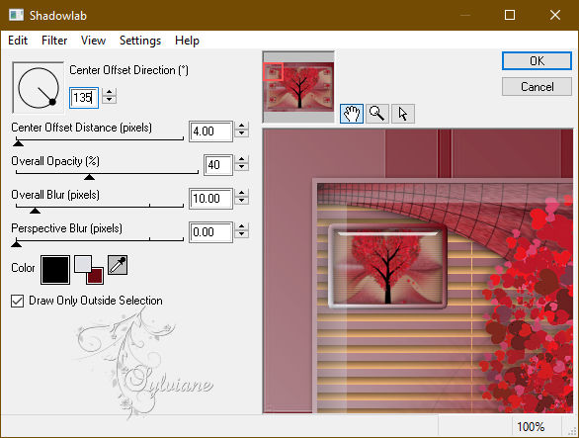This screenshot has width=579, height=438.
Task: Click the Overall Opacity input field
Action: tap(218, 165)
